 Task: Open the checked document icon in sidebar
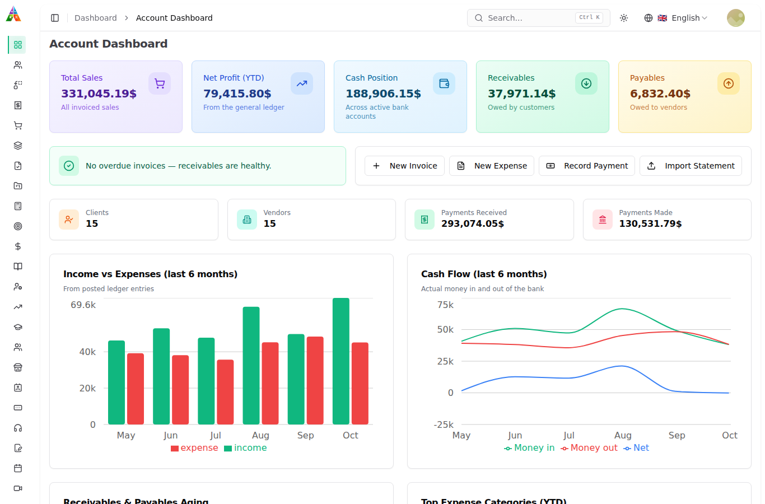click(x=18, y=166)
